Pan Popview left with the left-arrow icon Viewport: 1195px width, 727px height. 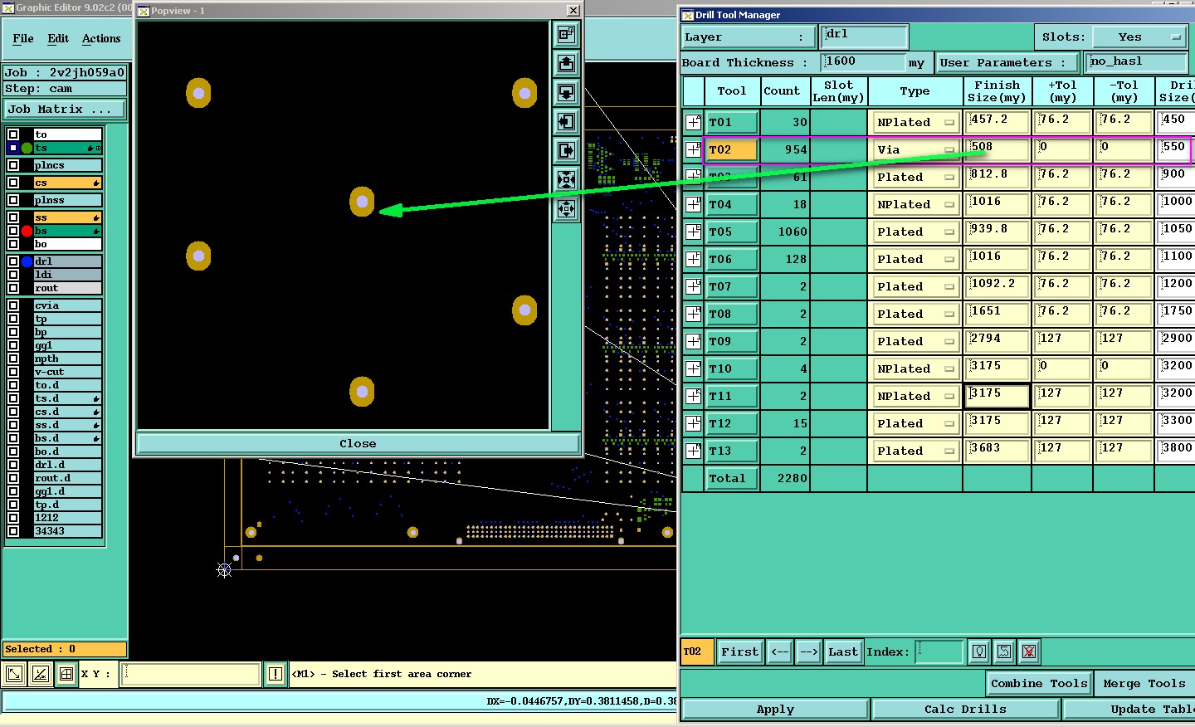click(567, 121)
